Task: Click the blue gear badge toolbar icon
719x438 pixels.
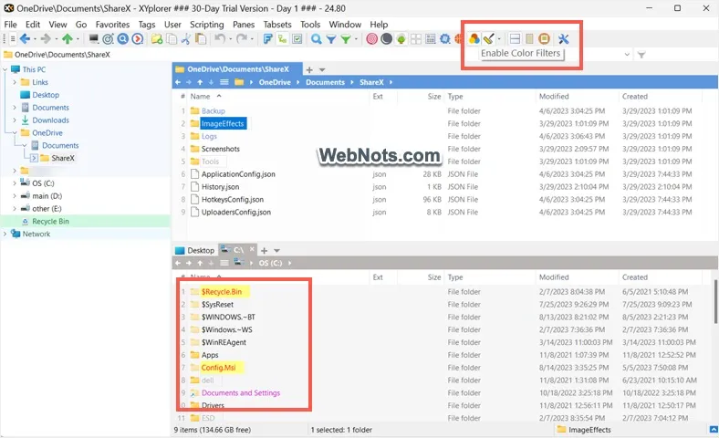Action: click(x=445, y=39)
